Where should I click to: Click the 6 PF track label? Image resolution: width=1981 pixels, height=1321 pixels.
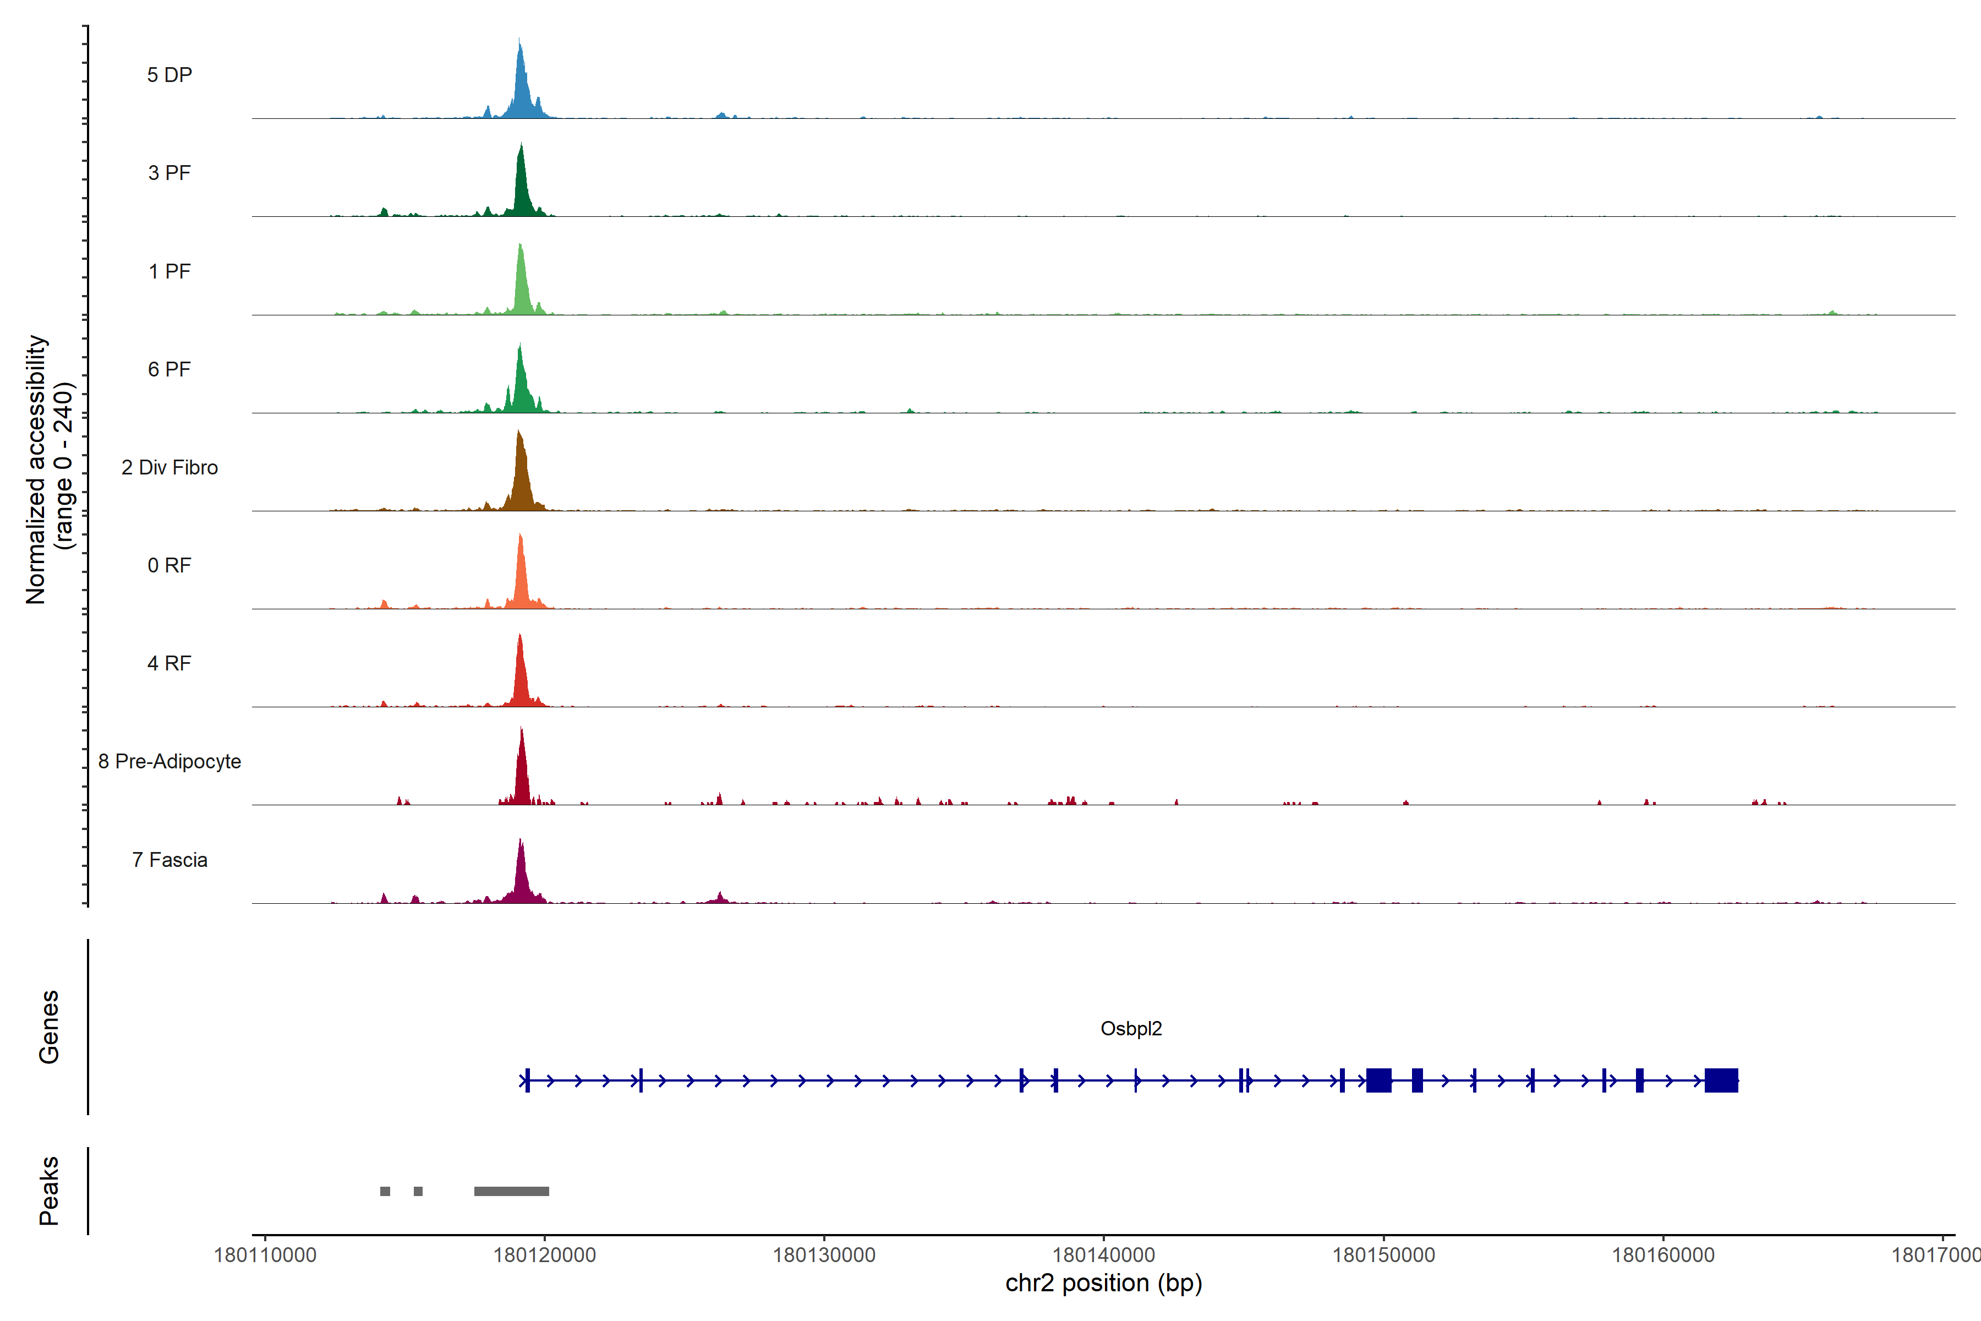click(x=169, y=369)
